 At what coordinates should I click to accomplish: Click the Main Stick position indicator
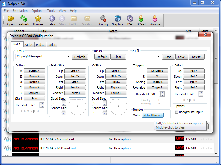click(77, 106)
